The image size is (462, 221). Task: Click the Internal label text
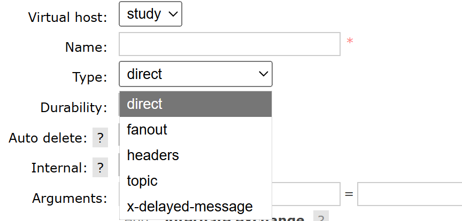click(59, 168)
